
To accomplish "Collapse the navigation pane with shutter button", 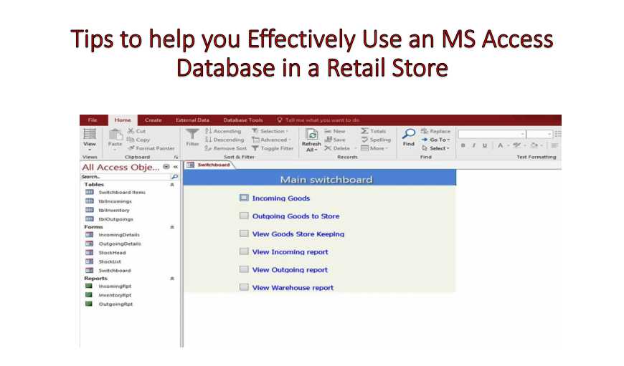I will click(x=176, y=167).
